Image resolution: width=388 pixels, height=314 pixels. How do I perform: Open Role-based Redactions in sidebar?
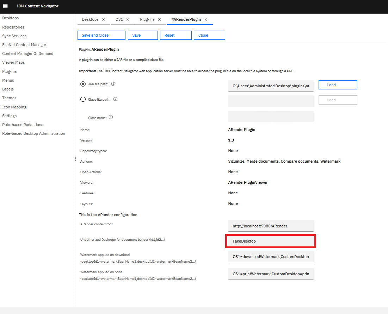(x=23, y=125)
